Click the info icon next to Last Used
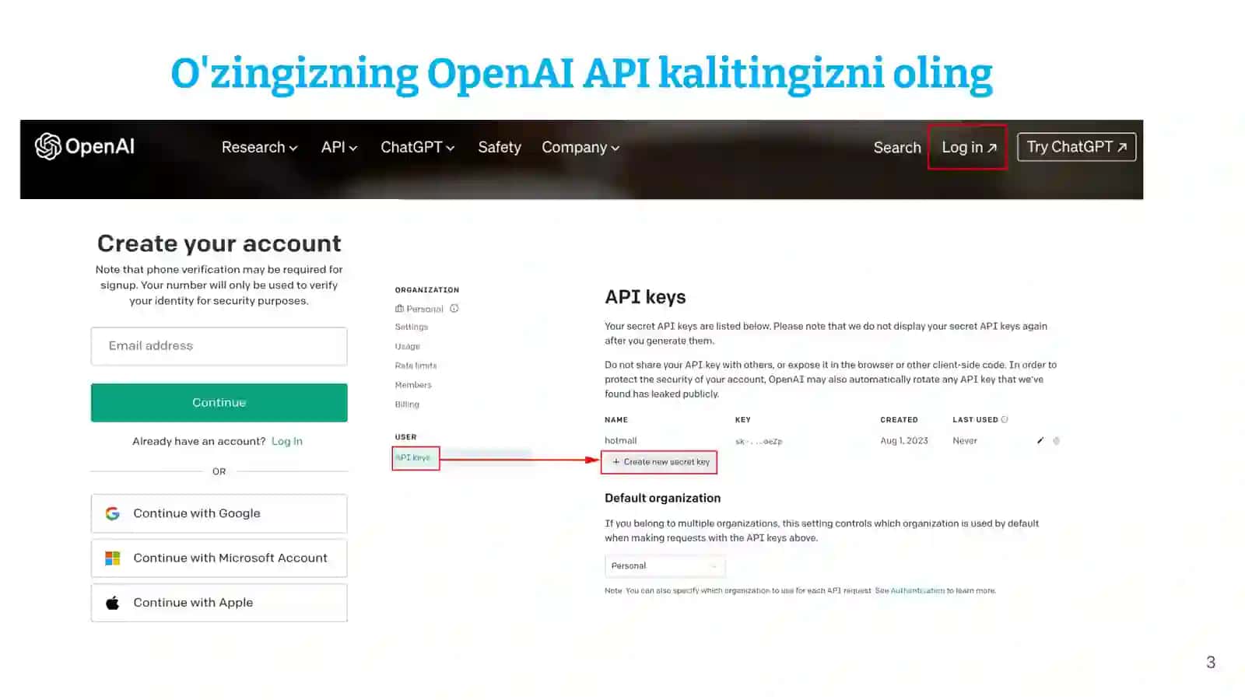Image resolution: width=1245 pixels, height=700 pixels. 1005,419
